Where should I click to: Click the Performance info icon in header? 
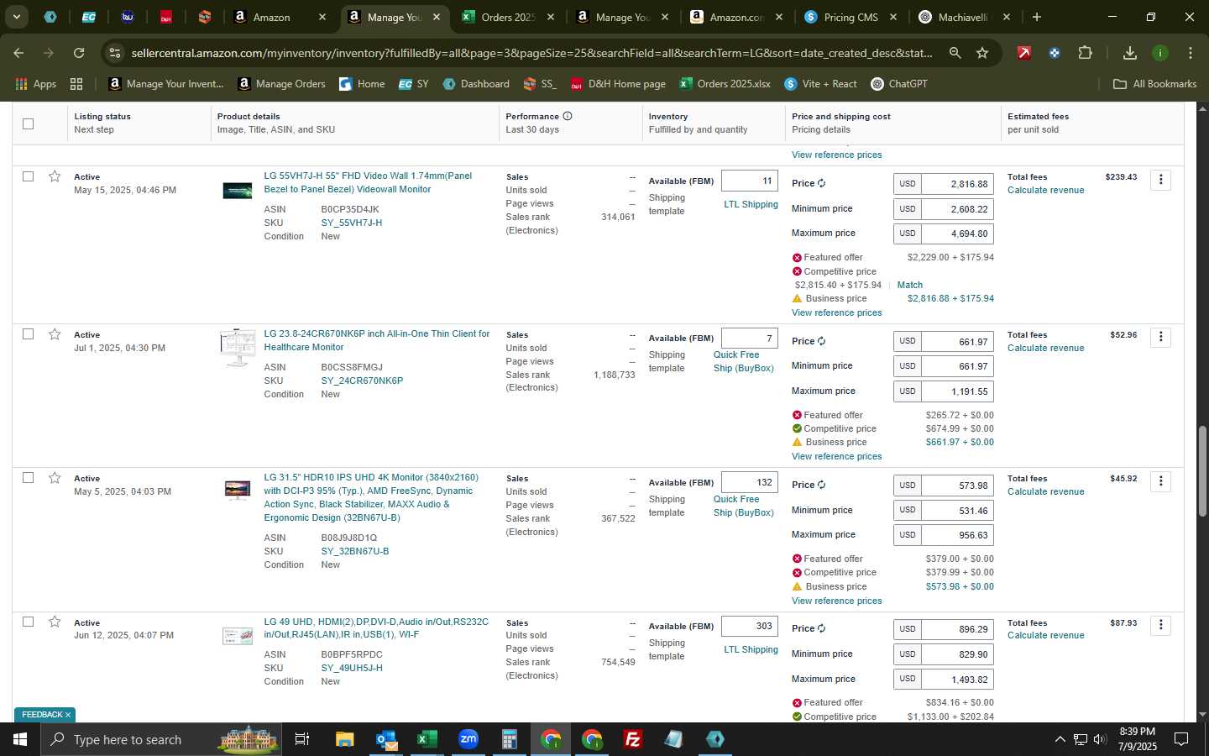pyautogui.click(x=568, y=116)
